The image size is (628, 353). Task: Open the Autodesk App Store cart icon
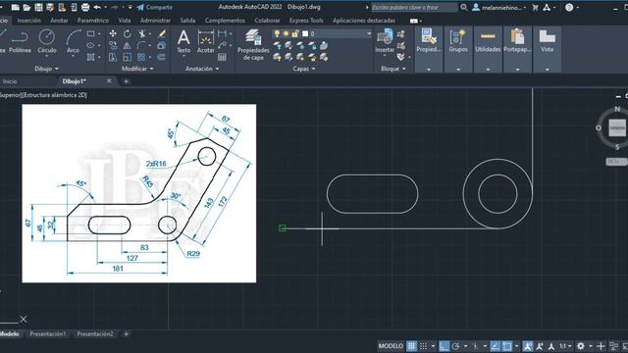point(535,7)
